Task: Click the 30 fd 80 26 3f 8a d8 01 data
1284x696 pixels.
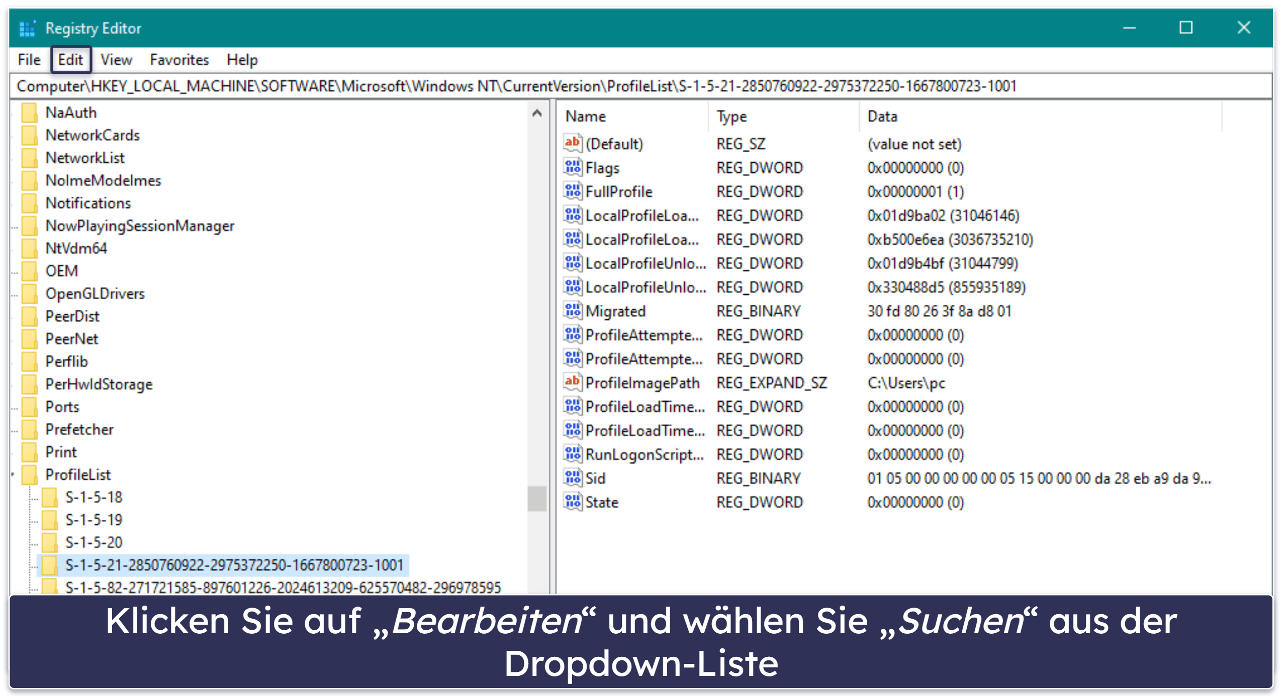Action: point(939,311)
